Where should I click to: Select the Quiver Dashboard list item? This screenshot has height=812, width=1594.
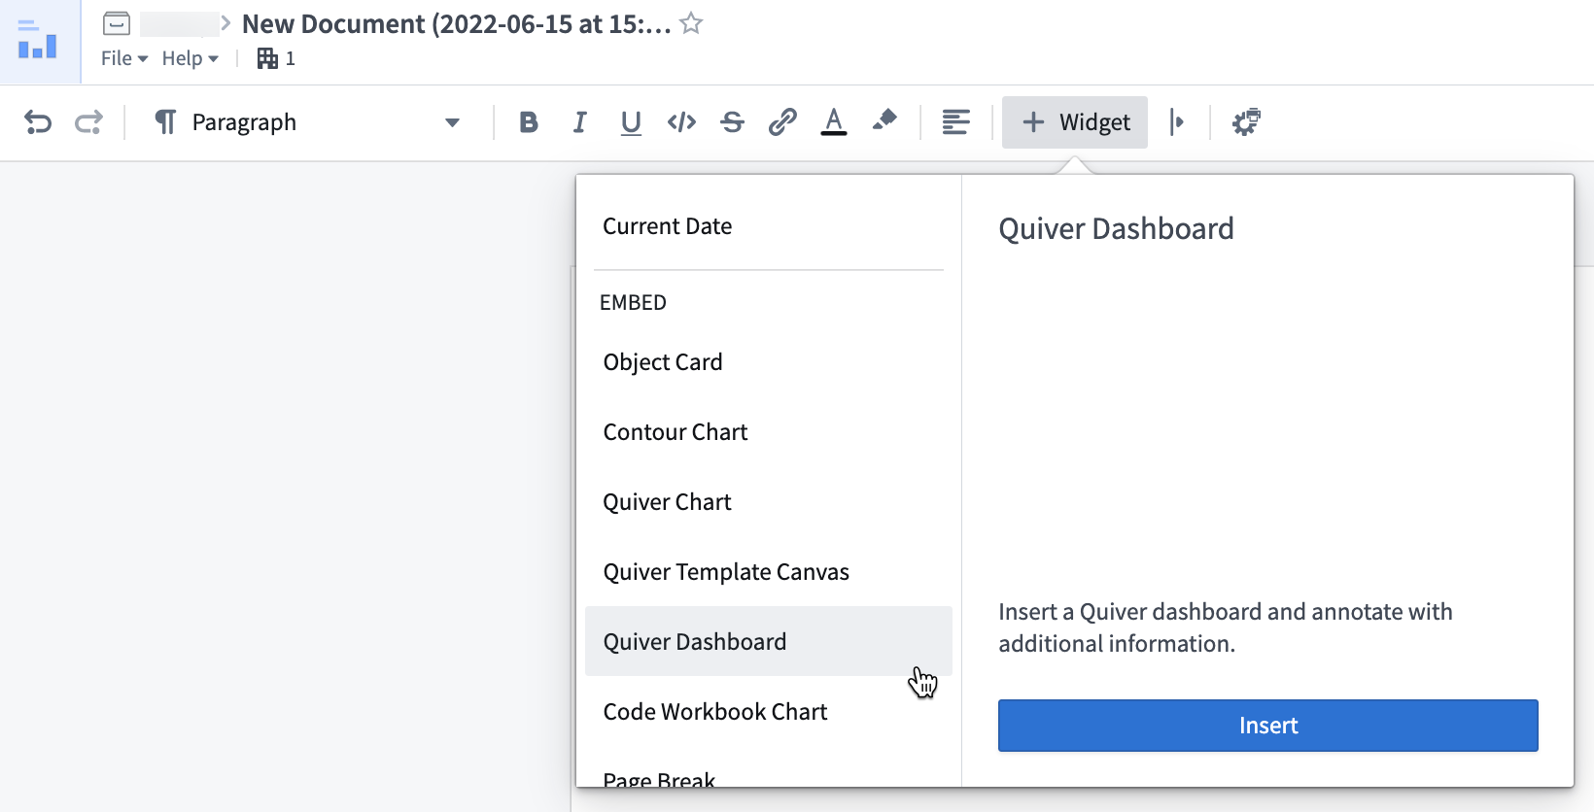tap(768, 641)
